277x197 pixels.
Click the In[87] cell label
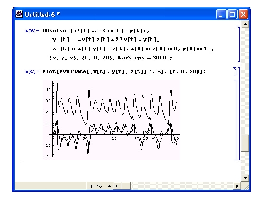32,72
